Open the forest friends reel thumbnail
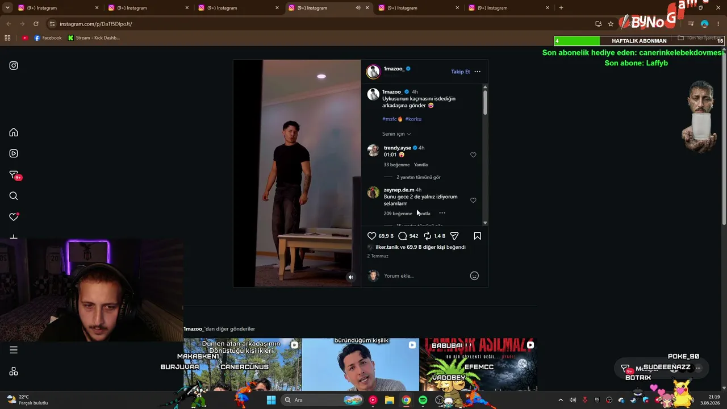727x409 pixels. pyautogui.click(x=243, y=365)
